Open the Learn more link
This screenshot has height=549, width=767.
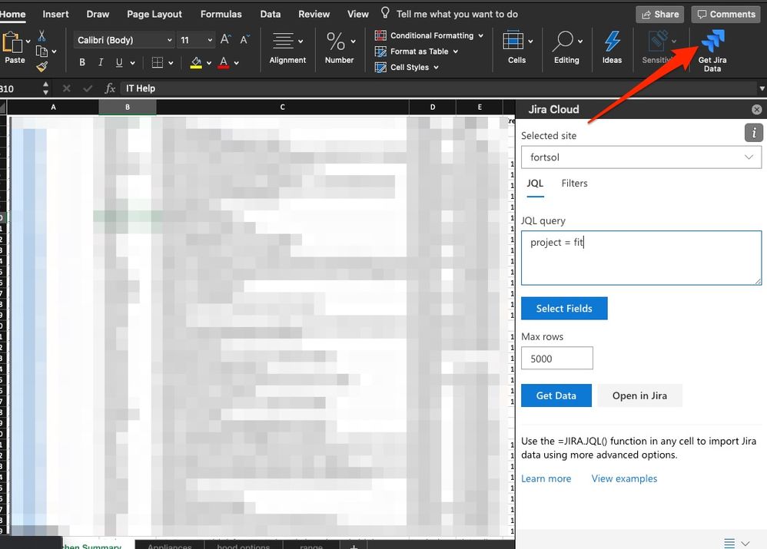pos(546,478)
